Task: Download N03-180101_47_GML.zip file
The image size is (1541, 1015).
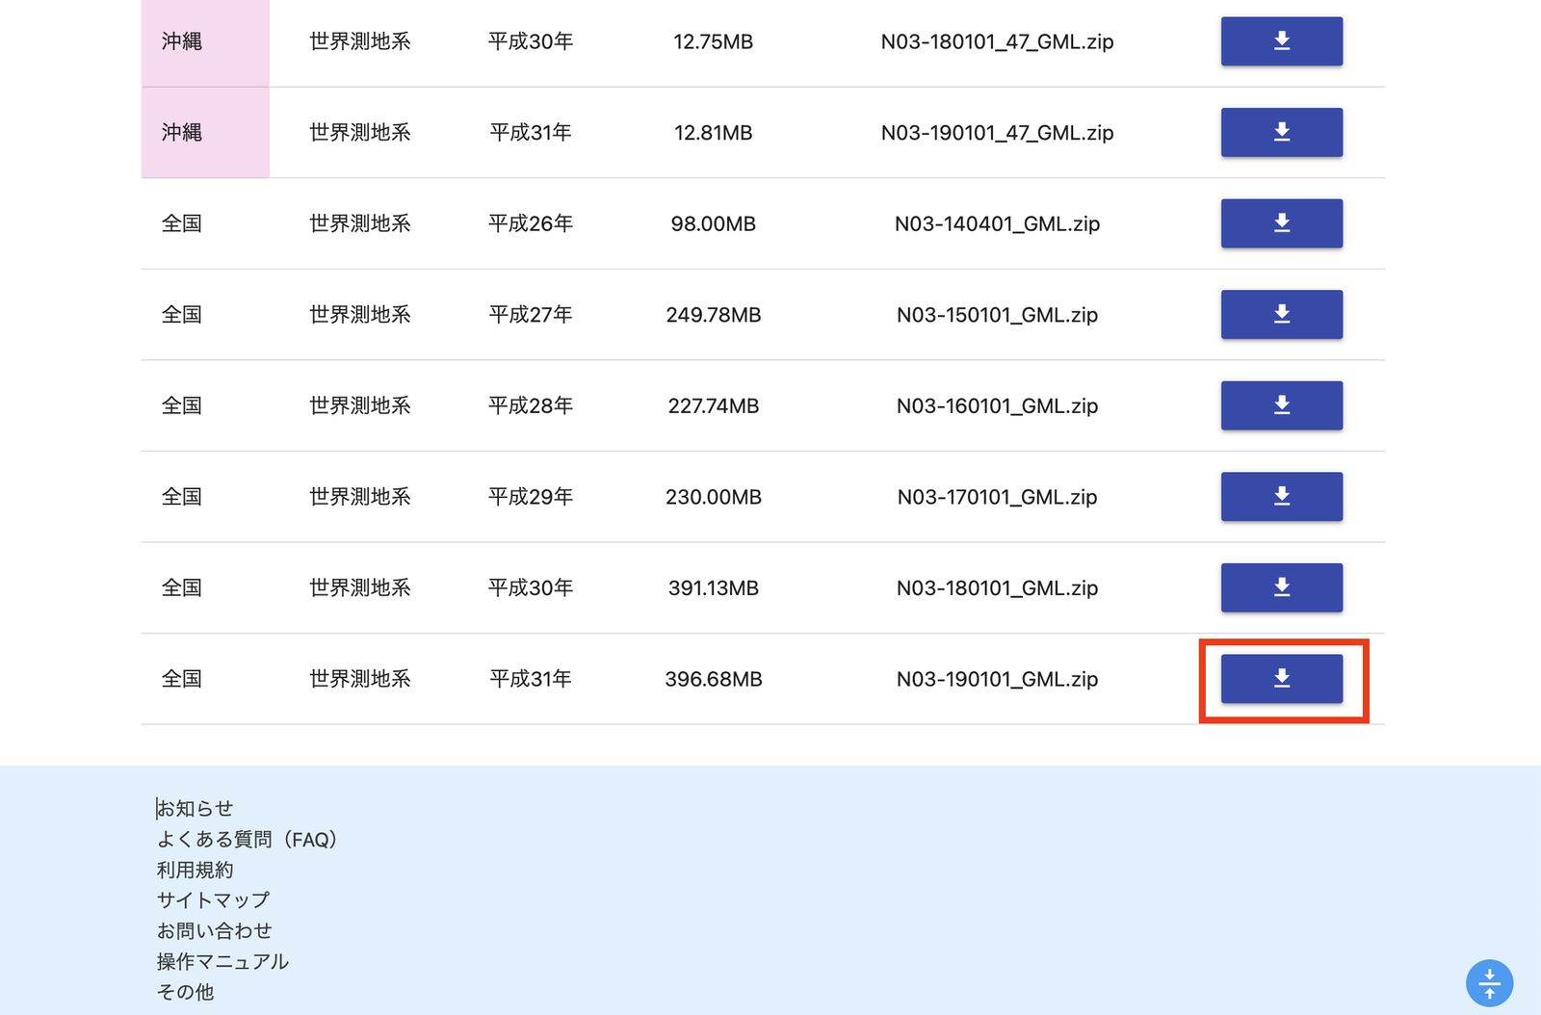Action: [x=1281, y=41]
